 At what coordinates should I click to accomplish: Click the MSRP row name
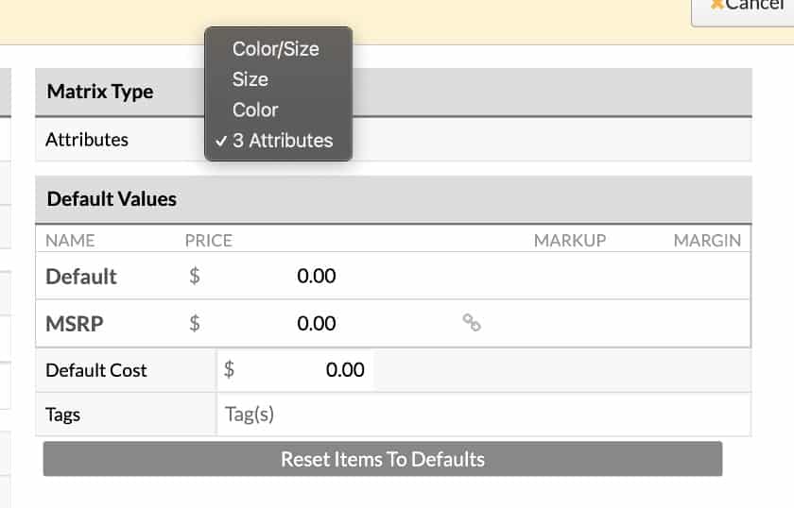pos(75,323)
